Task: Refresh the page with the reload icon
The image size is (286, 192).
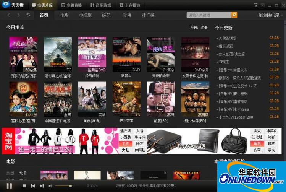Action: 28,15
